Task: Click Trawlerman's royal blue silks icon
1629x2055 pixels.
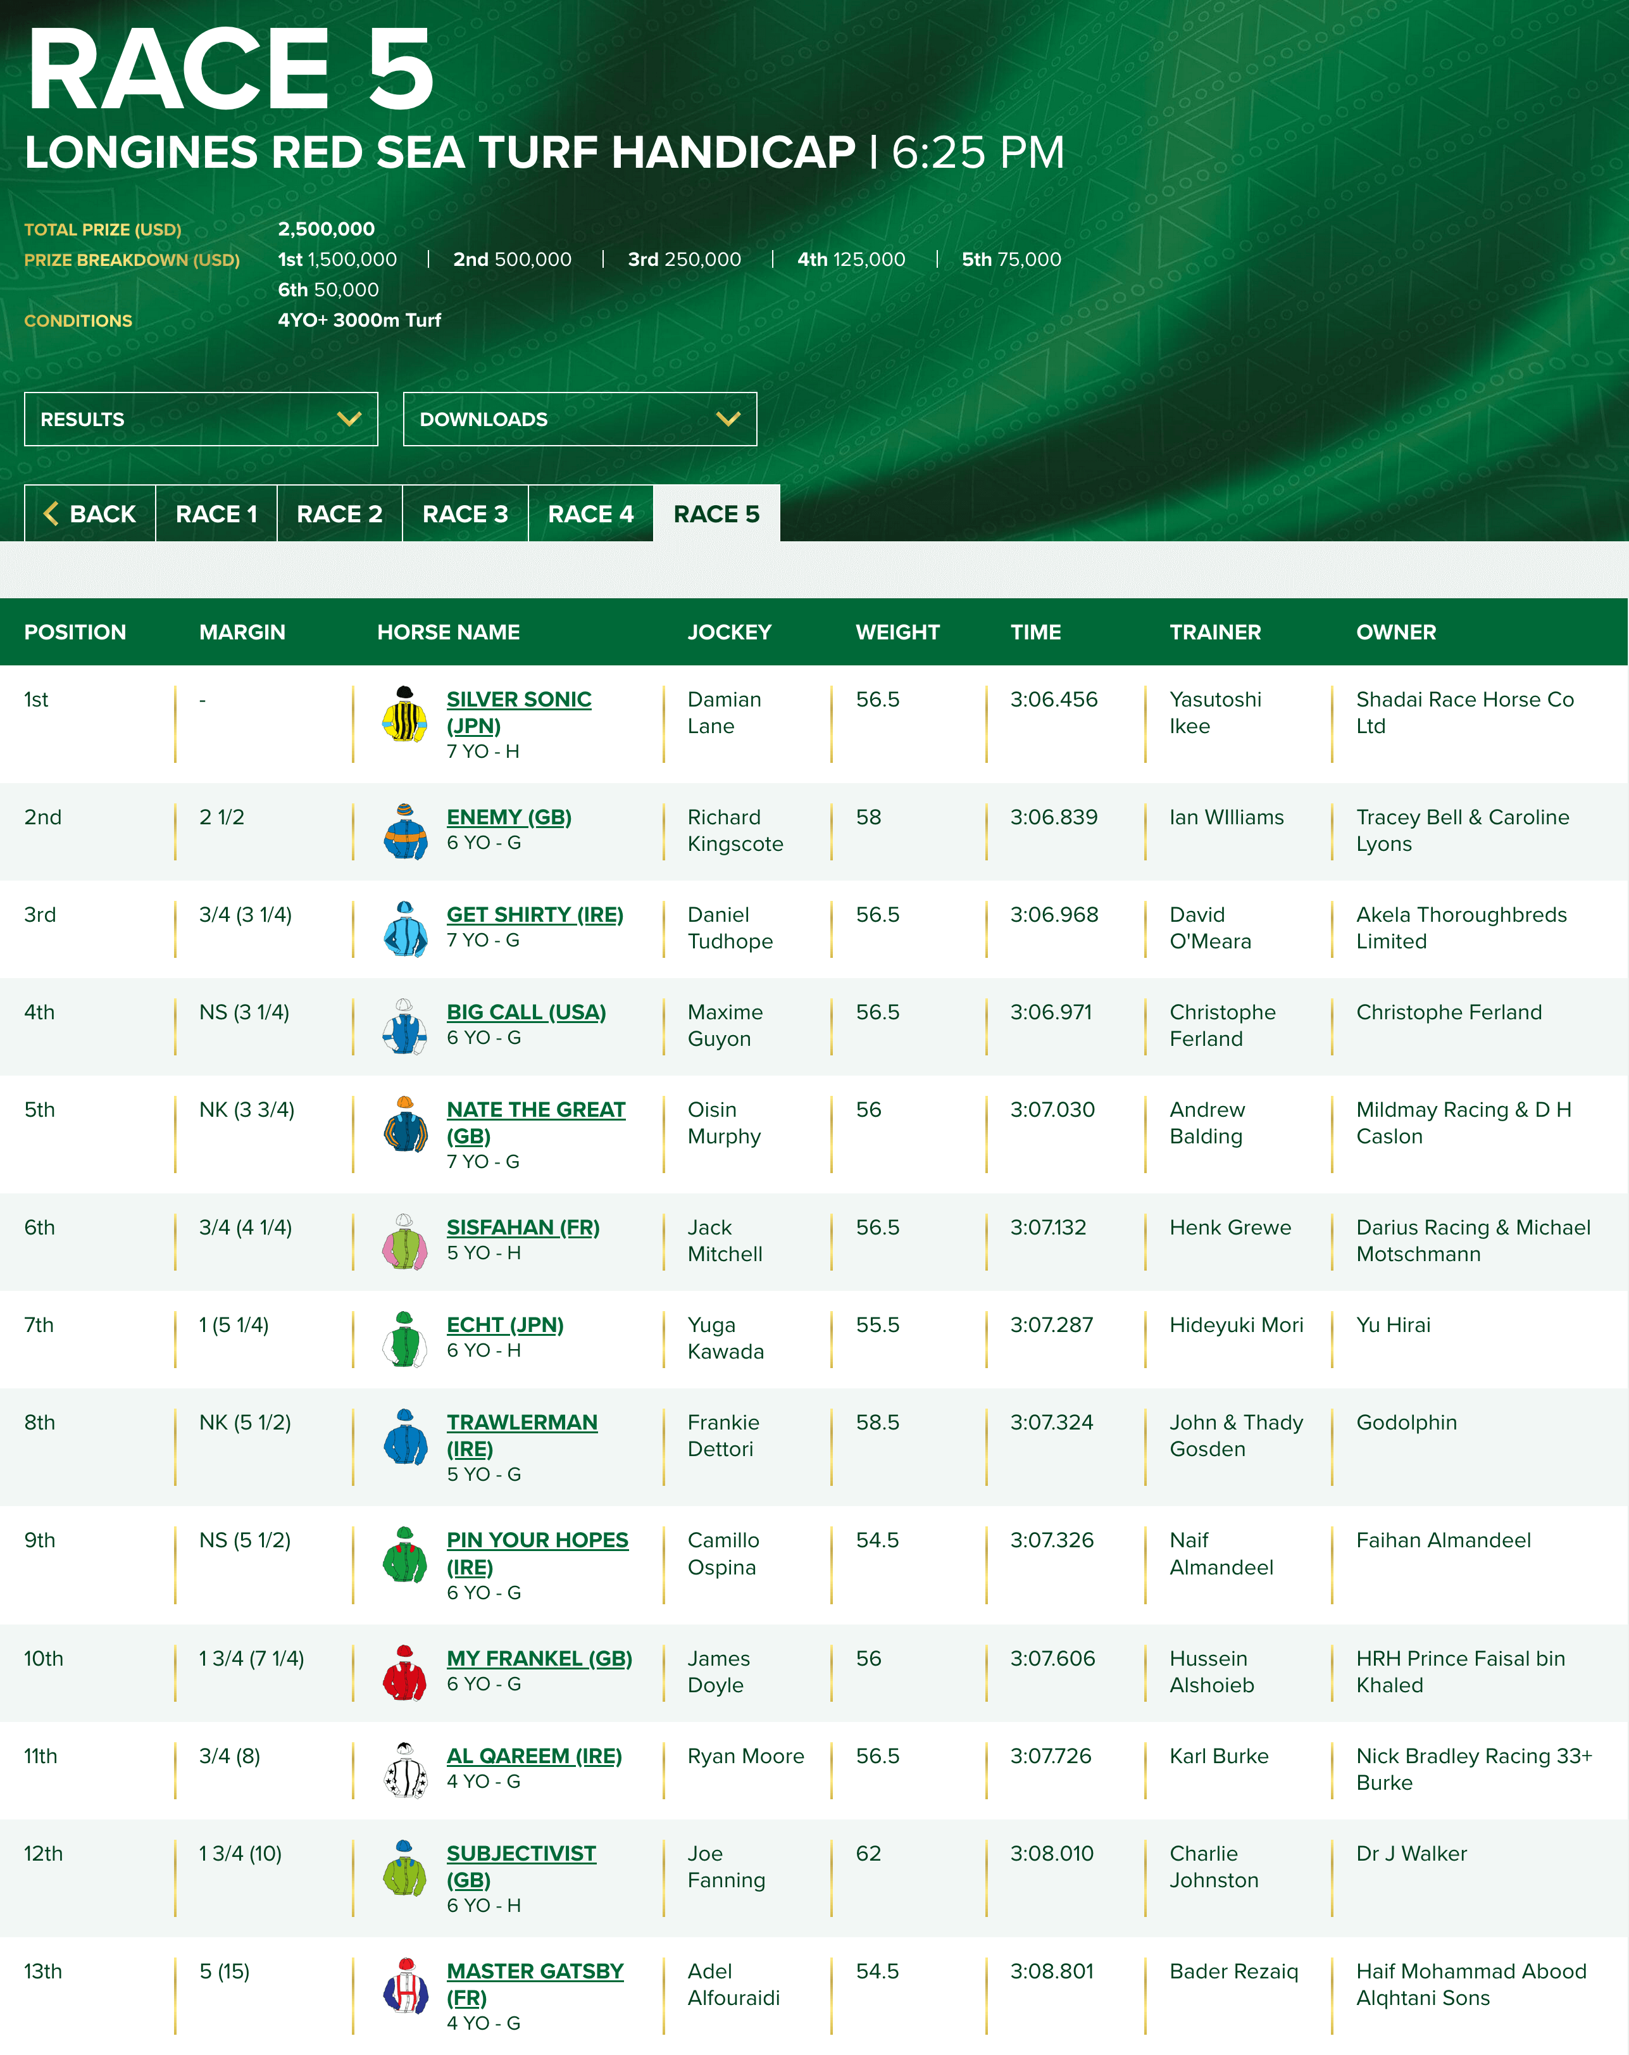Action: pyautogui.click(x=405, y=1436)
